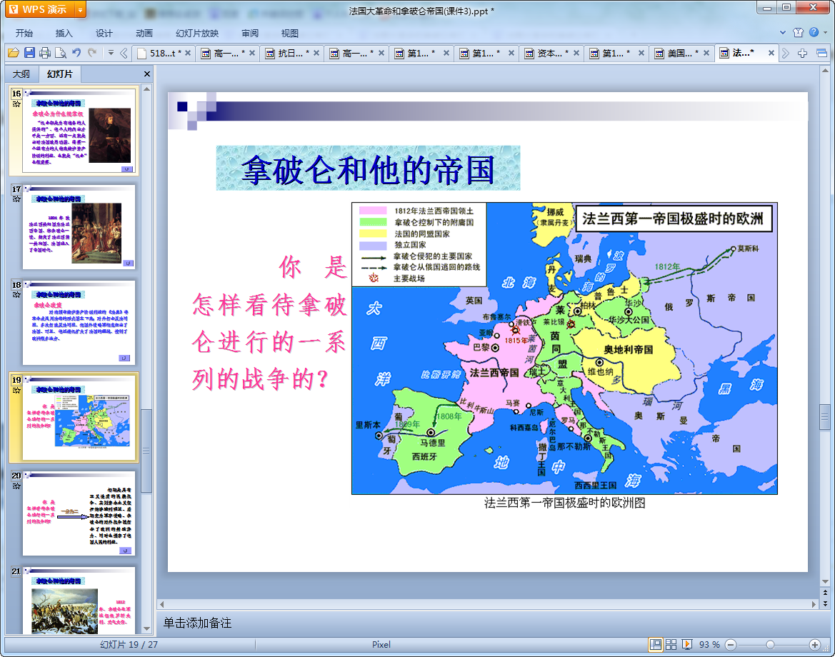Select slide 20 thumbnail

pos(79,513)
